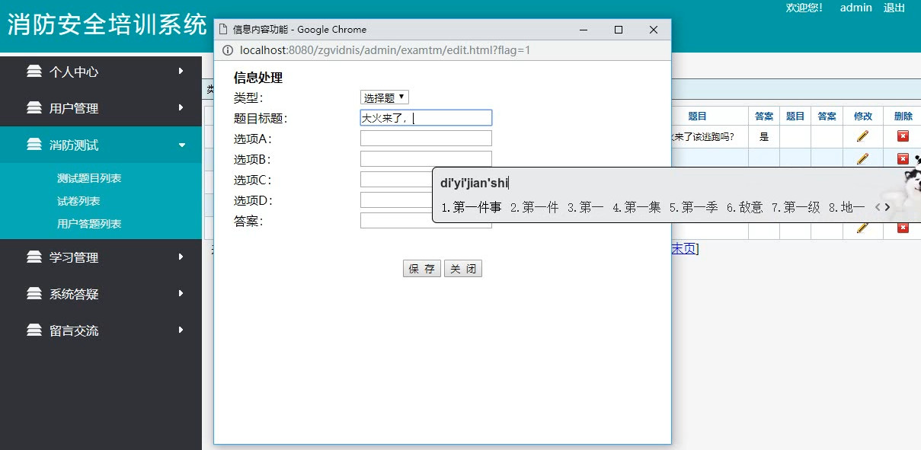Click the localhost address bar URL
921x450 pixels.
tap(385, 50)
